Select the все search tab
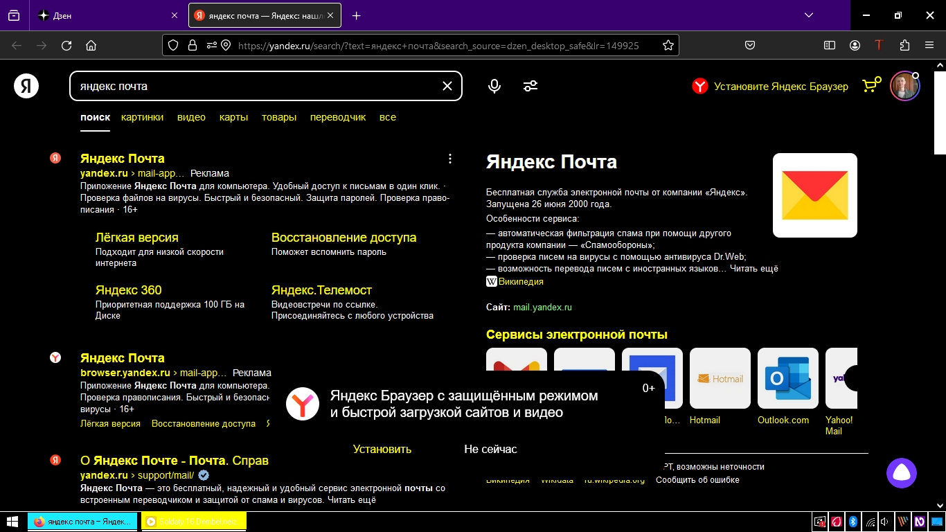Screen dimensions: 946x532 click(388, 117)
